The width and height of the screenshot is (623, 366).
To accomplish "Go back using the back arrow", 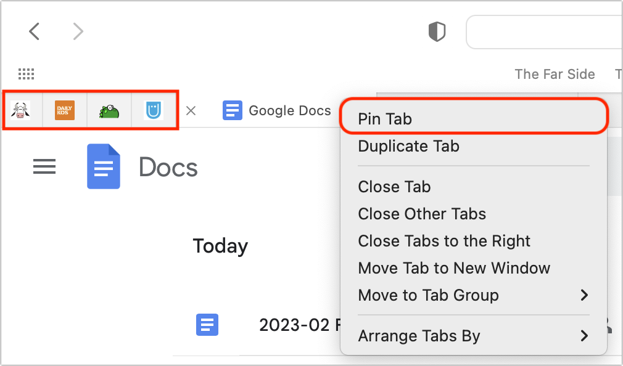I will point(34,31).
